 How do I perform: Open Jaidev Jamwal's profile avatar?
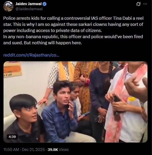click(8, 6)
